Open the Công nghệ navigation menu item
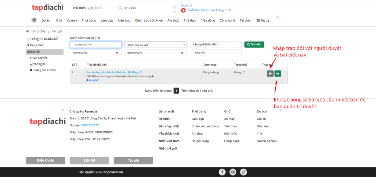 pyautogui.click(x=227, y=21)
